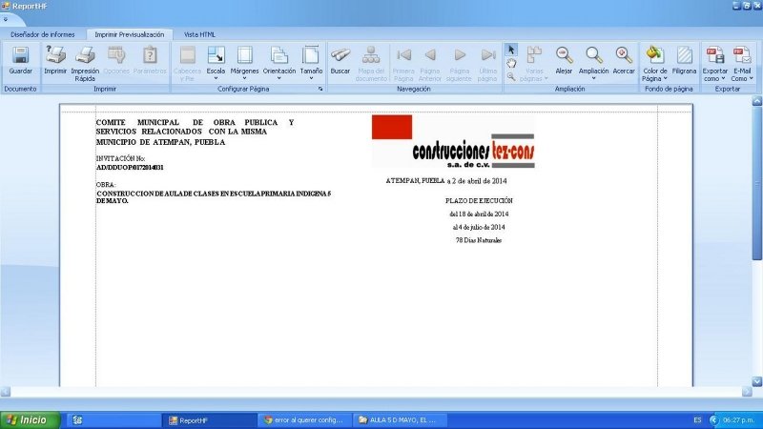Pick a Color de Página background
763x429 pixels.
point(654,62)
